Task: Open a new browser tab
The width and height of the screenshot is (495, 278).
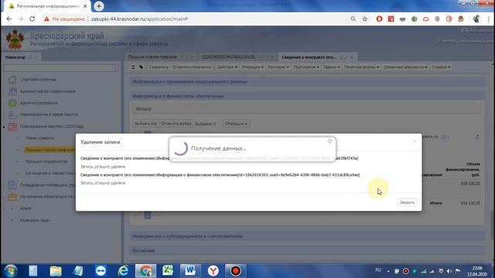Action: pos(99,6)
